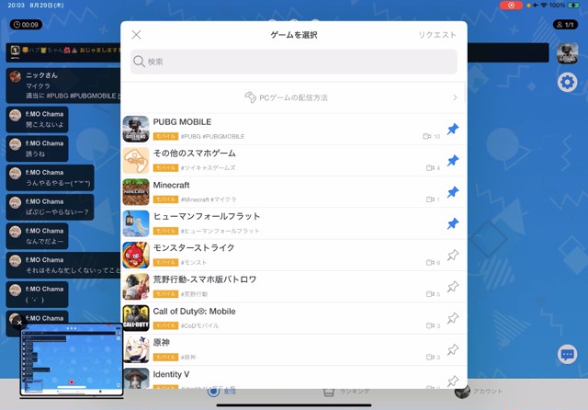Tap the ぱぶじーやらないー？ comment

pos(50,207)
